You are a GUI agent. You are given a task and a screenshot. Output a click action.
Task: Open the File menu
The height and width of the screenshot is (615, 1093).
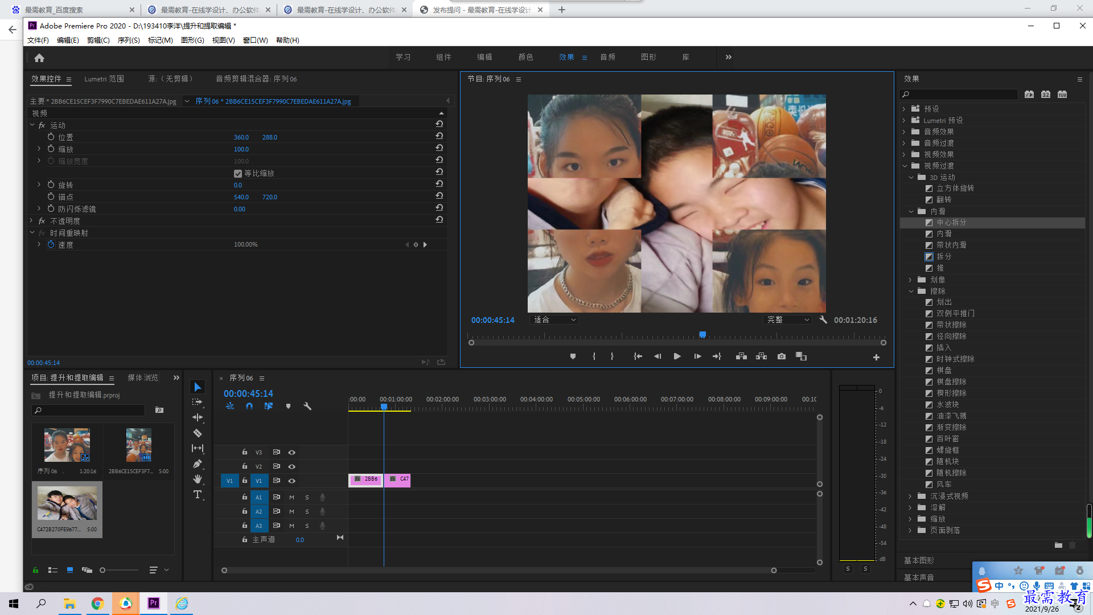pos(38,40)
